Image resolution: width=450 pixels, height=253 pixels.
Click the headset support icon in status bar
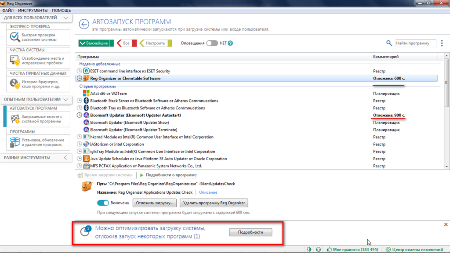[318, 249]
